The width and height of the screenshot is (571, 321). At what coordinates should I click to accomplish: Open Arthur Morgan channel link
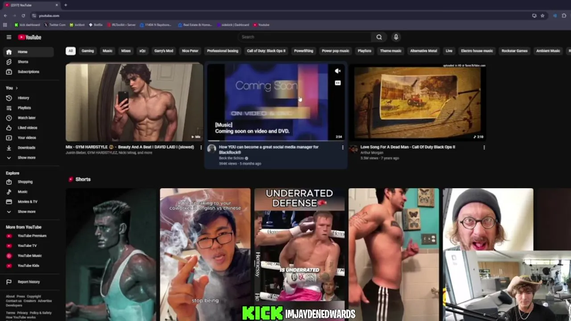point(372,152)
